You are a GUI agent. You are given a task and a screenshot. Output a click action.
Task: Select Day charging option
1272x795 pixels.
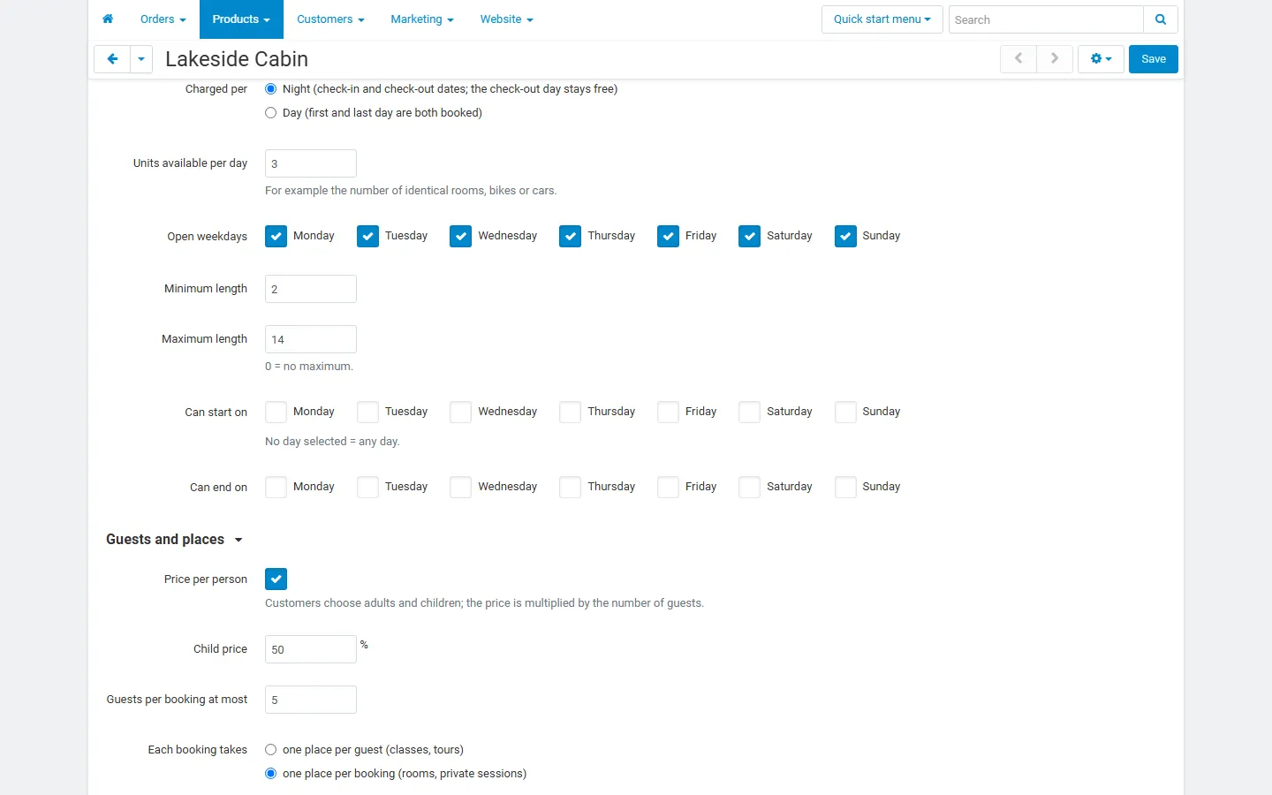(271, 113)
